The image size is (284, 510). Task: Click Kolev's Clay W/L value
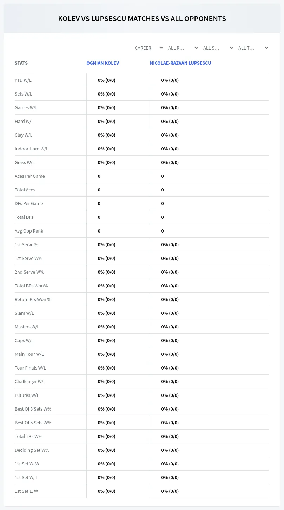(106, 135)
